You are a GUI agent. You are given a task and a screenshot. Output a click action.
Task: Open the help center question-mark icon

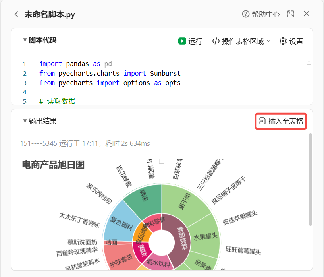coord(246,14)
